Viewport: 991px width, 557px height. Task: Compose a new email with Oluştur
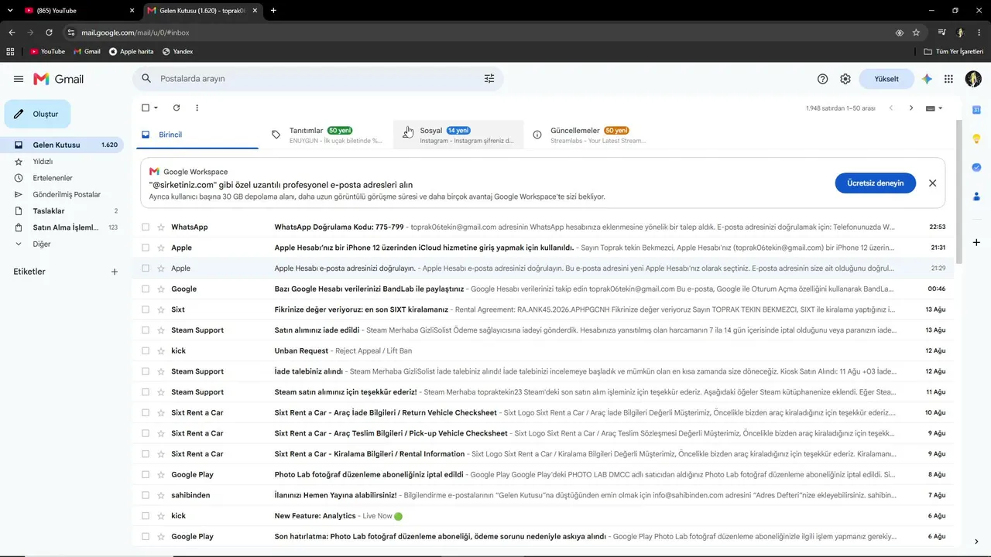point(37,114)
